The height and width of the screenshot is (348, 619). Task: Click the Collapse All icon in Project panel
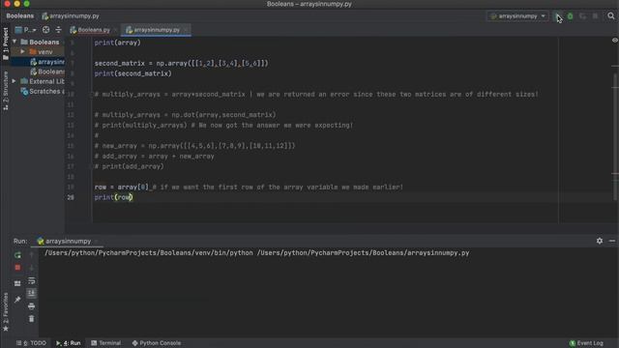pos(58,30)
